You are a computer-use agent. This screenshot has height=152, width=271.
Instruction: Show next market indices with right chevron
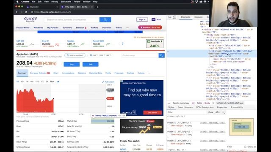(x=122, y=43)
